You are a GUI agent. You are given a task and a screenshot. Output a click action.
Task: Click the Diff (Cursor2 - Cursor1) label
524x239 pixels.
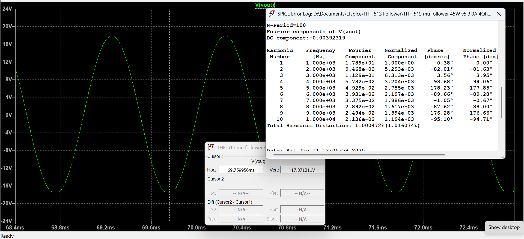pyautogui.click(x=230, y=202)
